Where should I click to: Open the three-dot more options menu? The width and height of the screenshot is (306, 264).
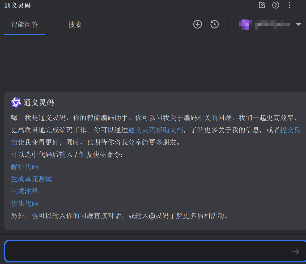(x=290, y=5)
